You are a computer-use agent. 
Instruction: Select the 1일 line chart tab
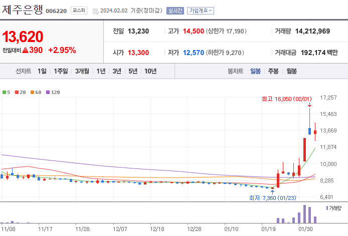pyautogui.click(x=42, y=71)
